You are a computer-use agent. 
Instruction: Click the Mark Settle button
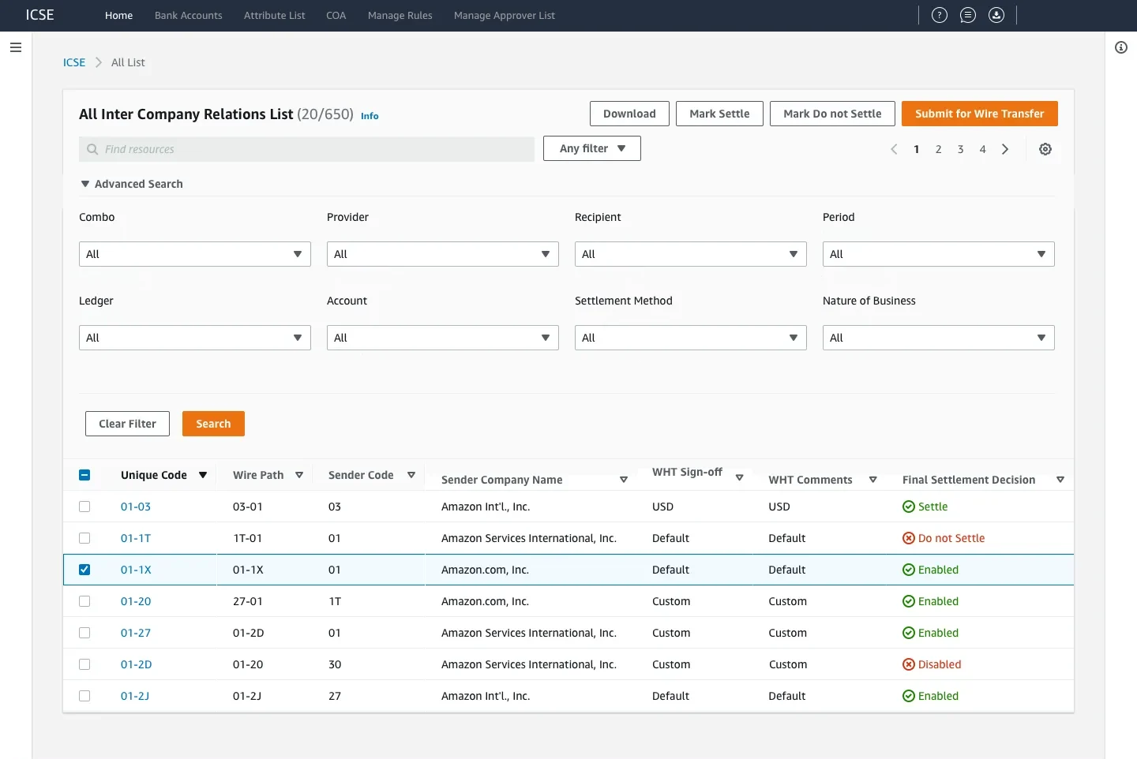tap(719, 114)
